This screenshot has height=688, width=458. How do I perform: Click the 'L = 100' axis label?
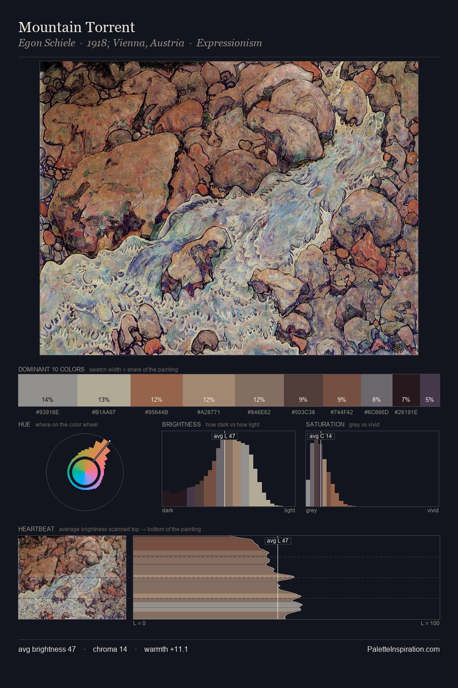[x=430, y=623]
